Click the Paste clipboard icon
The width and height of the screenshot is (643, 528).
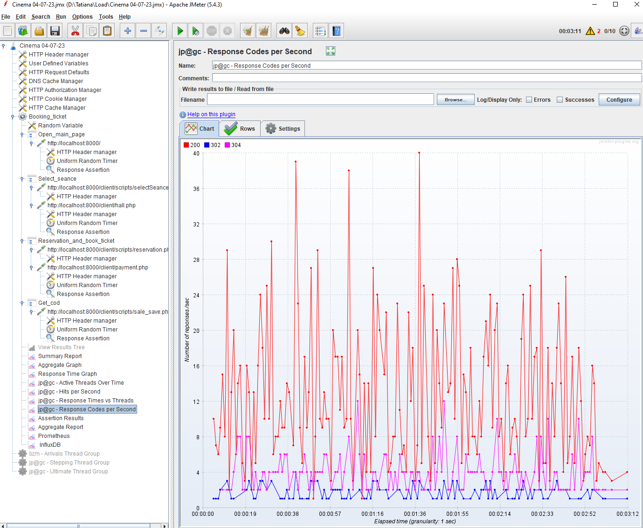pos(107,31)
